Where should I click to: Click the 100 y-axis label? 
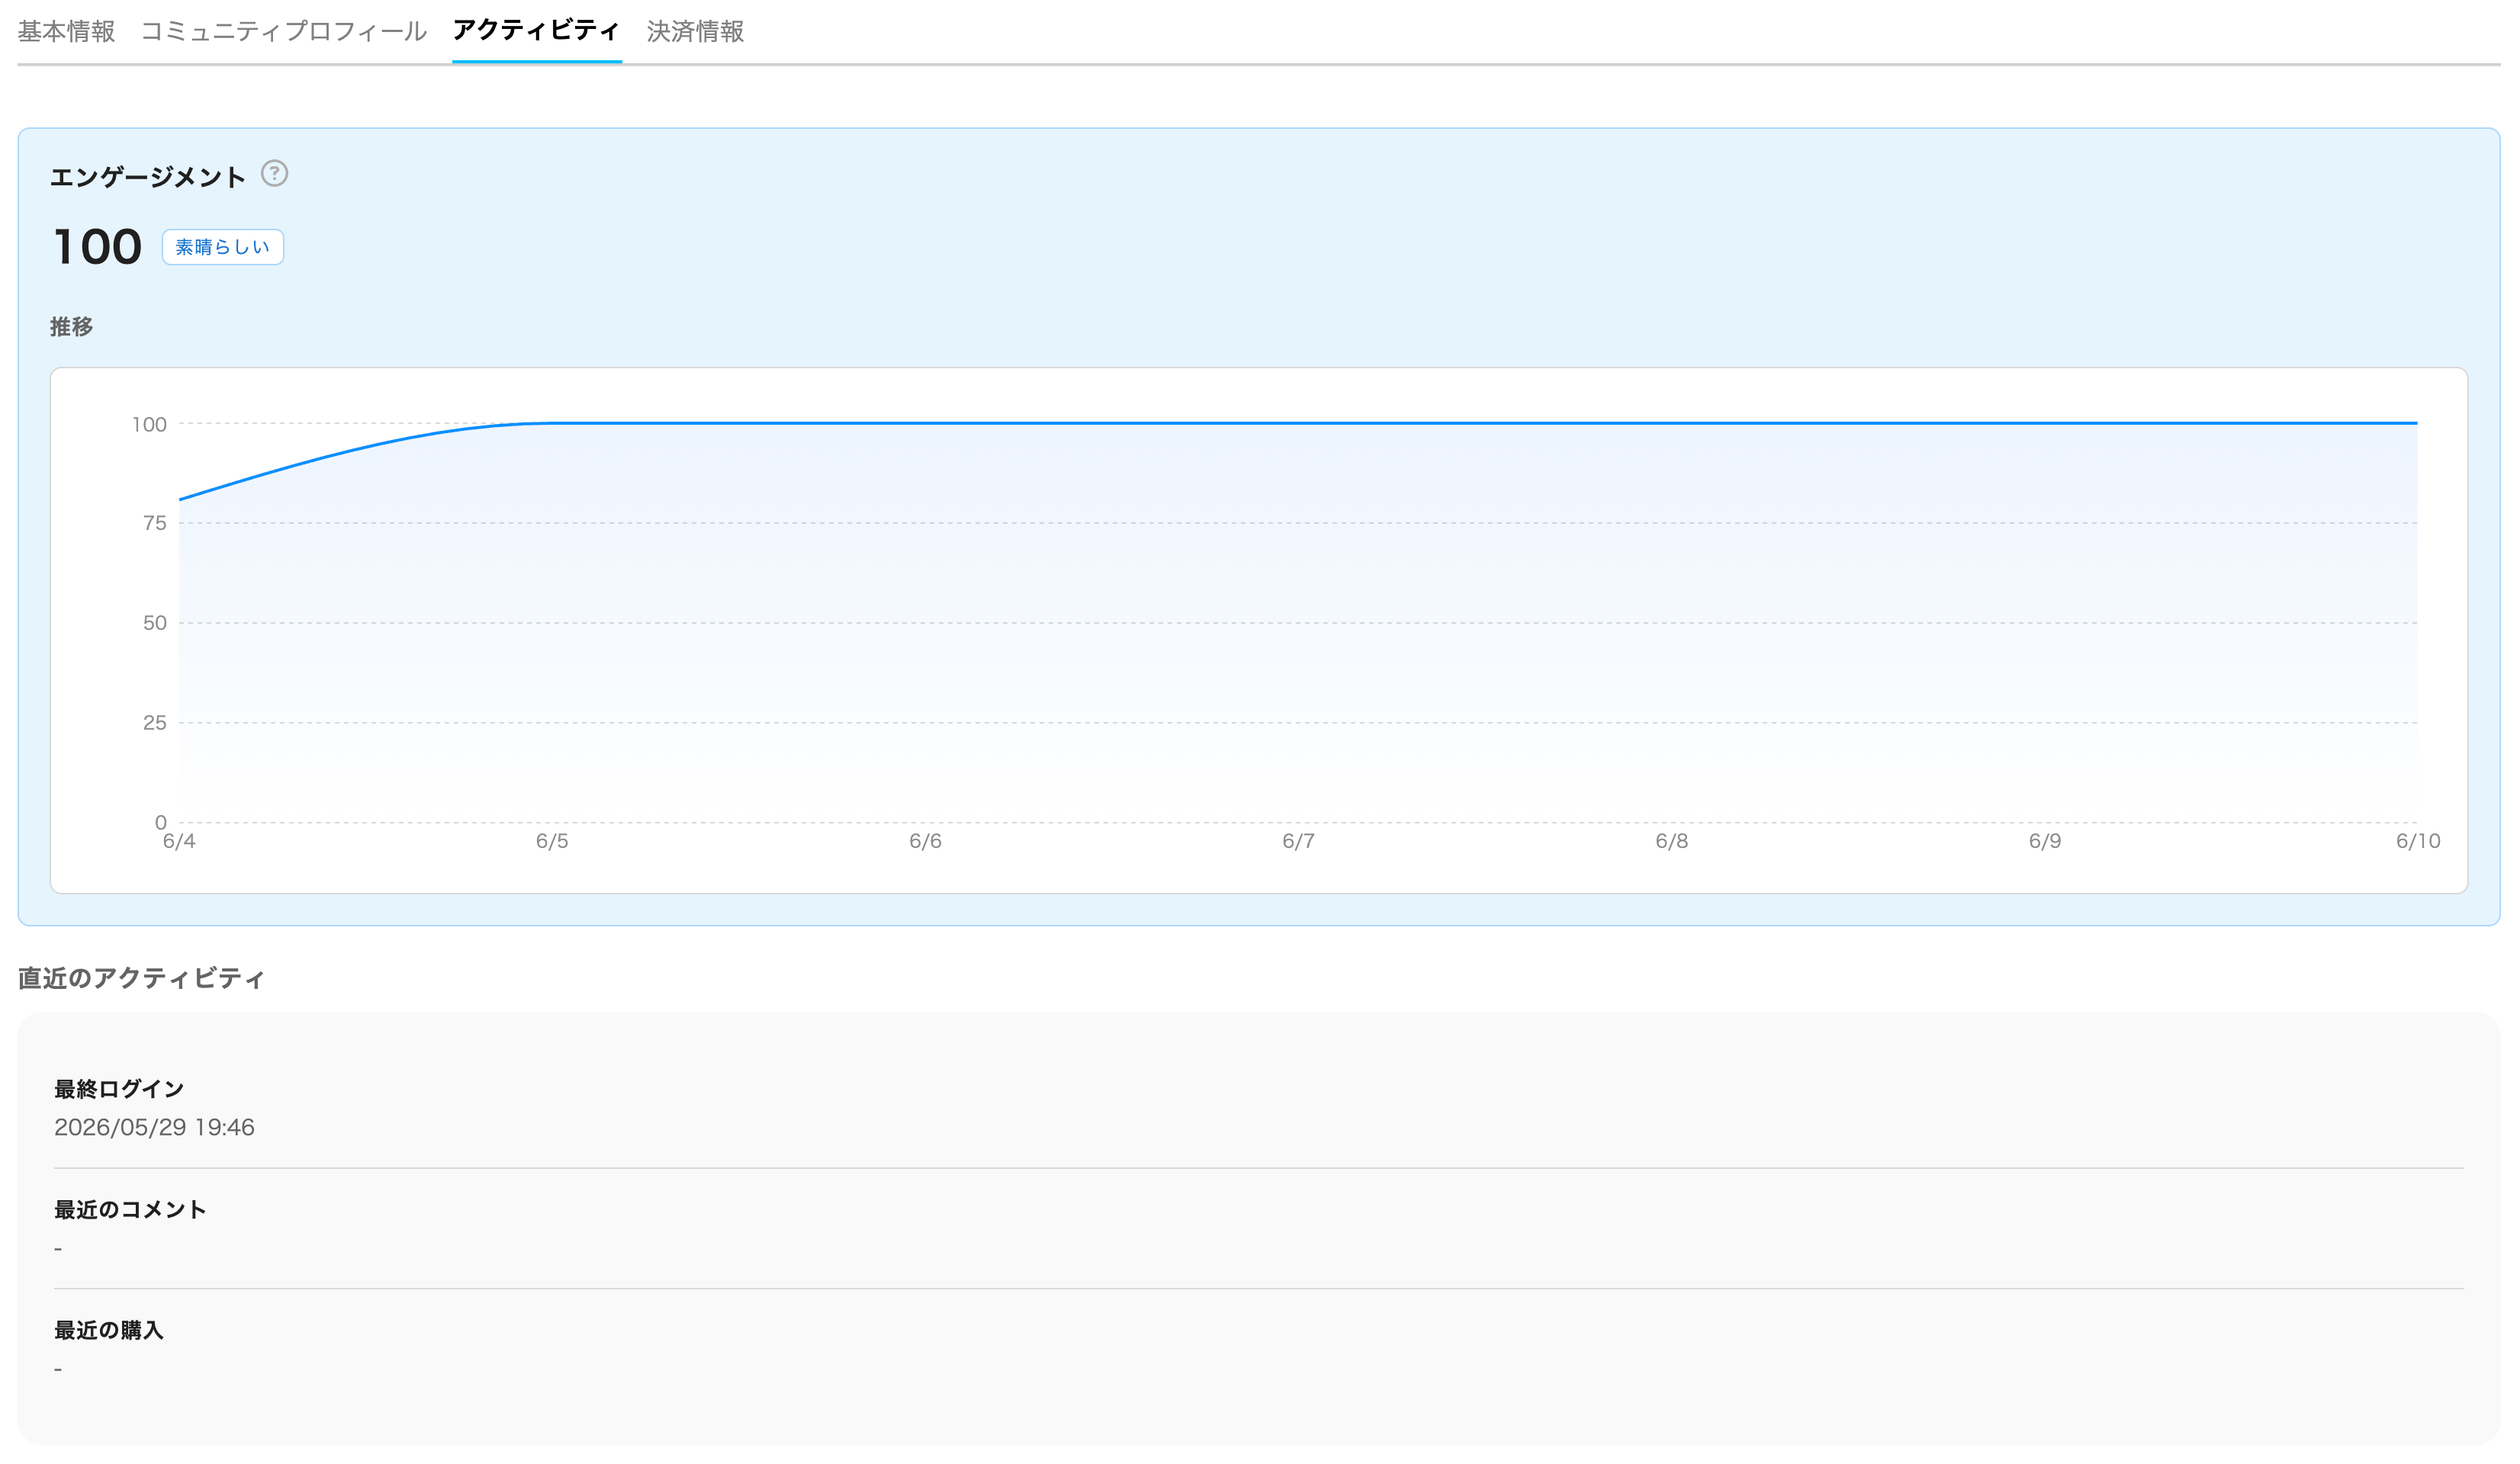(x=150, y=424)
